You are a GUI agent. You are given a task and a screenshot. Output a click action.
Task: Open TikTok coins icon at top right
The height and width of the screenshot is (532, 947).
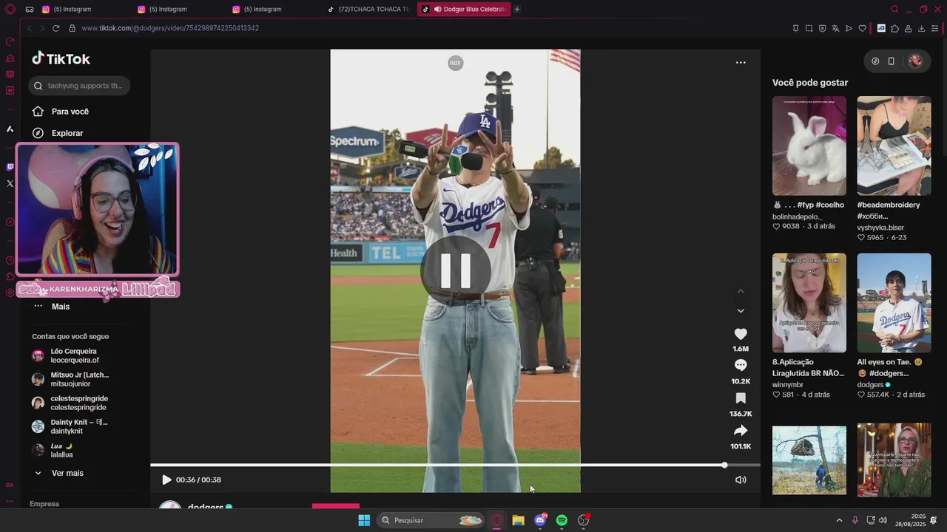[875, 61]
